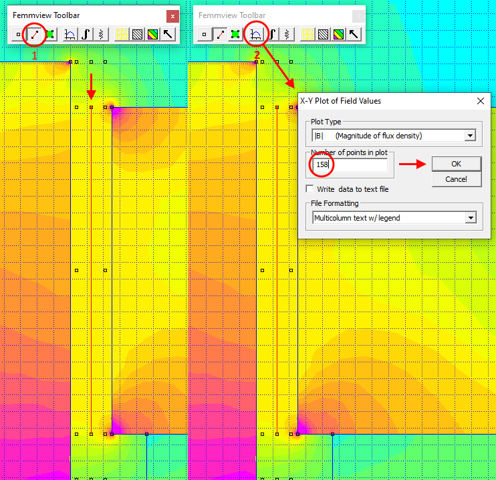Close the X-Y Plot of Field Values dialog

481,101
